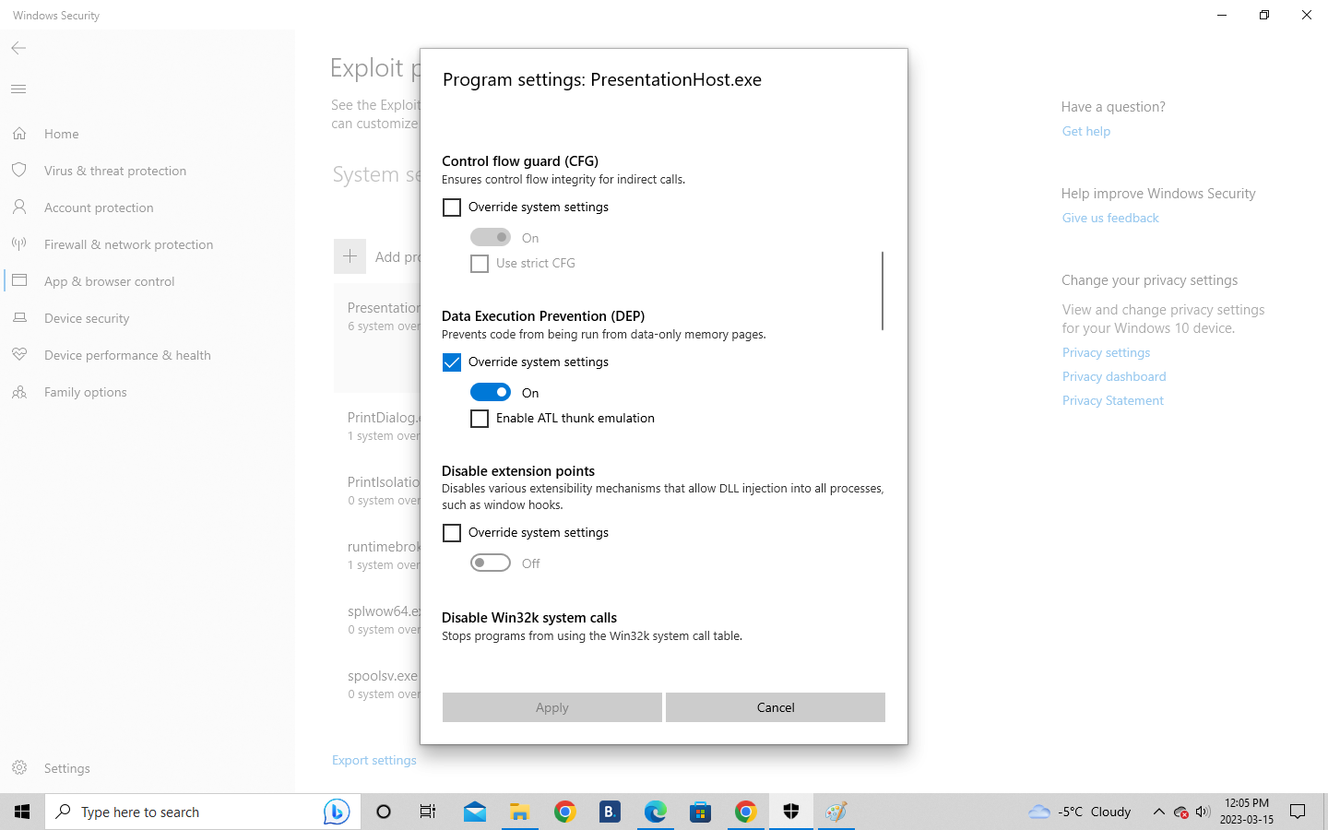Click Give us feedback link
This screenshot has height=830, width=1328.
point(1110,218)
